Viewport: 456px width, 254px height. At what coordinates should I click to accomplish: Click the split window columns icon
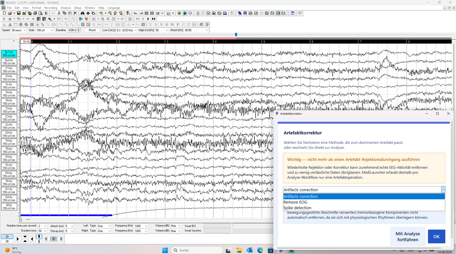(x=293, y=13)
